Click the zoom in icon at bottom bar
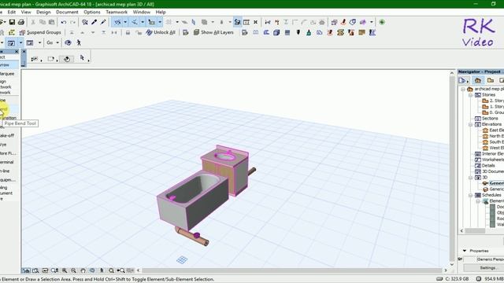 [x=65, y=270]
